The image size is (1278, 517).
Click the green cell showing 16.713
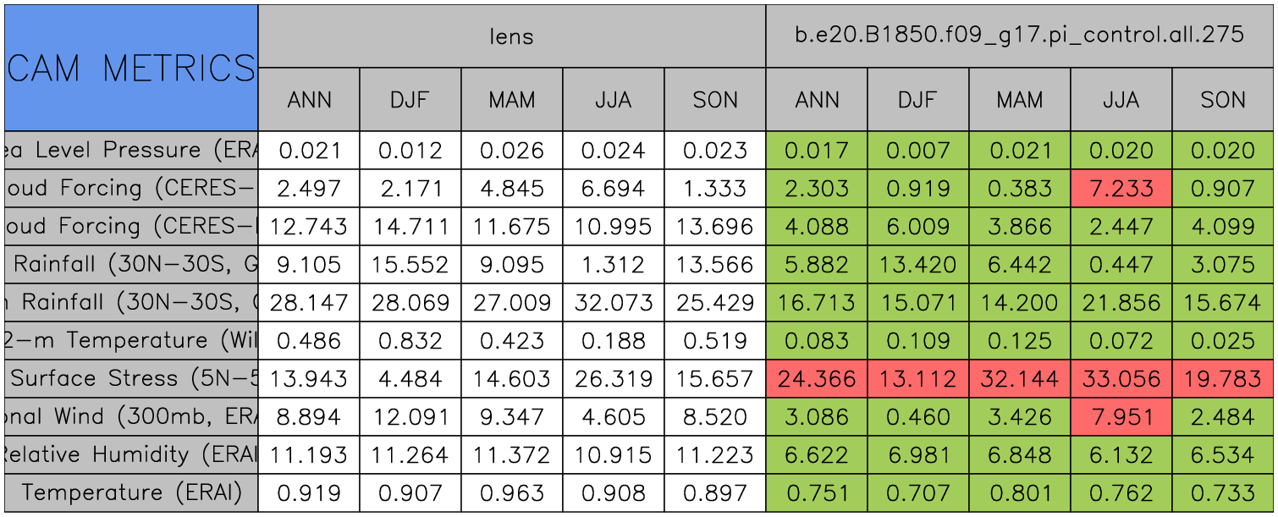(817, 302)
